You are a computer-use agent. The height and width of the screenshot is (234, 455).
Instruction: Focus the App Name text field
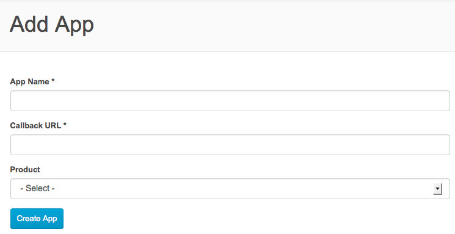tap(230, 101)
